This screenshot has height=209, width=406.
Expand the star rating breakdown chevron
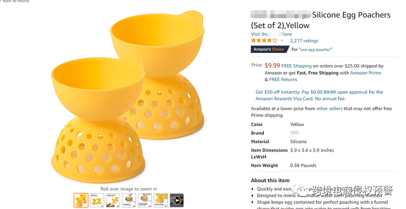click(x=282, y=40)
